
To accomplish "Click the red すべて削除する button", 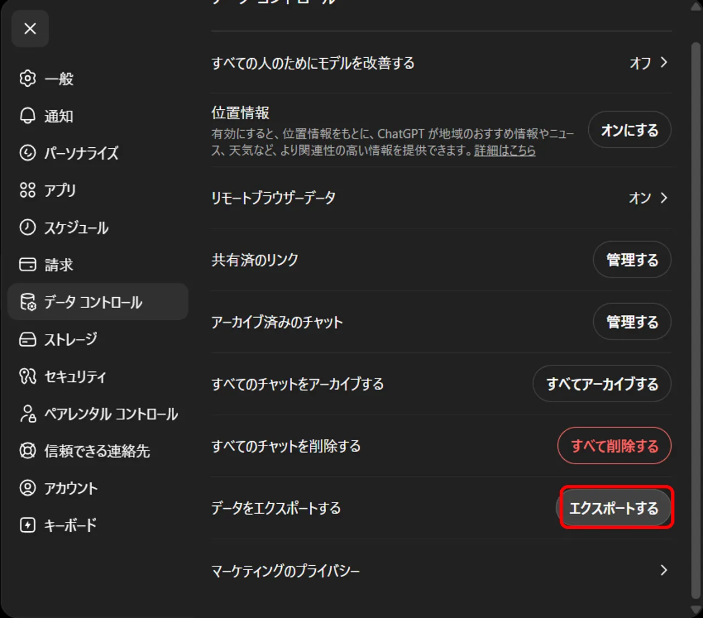I will coord(615,446).
